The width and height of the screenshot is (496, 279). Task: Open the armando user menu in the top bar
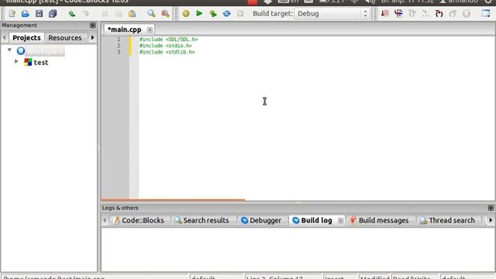click(459, 2)
